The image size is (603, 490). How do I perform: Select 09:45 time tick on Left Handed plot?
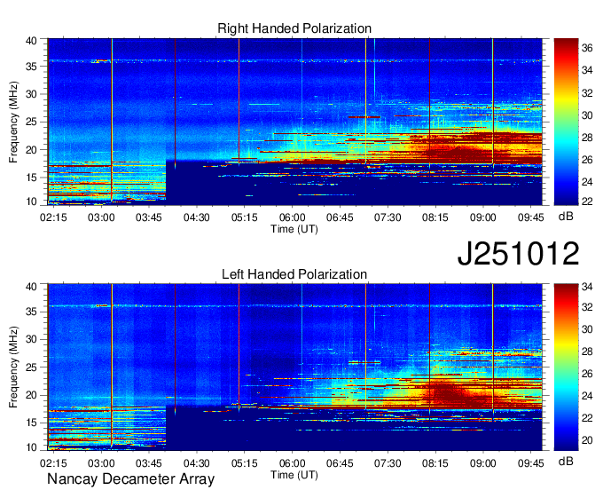(530, 462)
